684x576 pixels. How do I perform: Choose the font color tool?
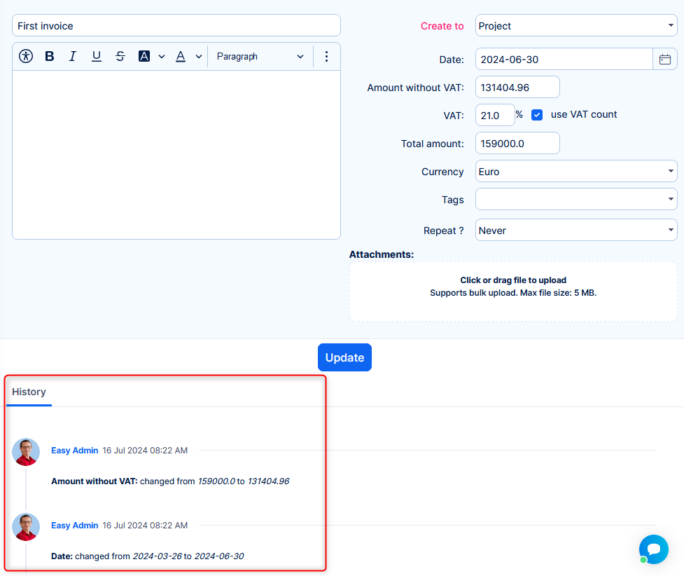click(181, 56)
